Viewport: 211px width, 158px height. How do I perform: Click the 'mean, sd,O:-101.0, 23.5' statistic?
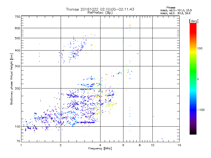click(176, 10)
